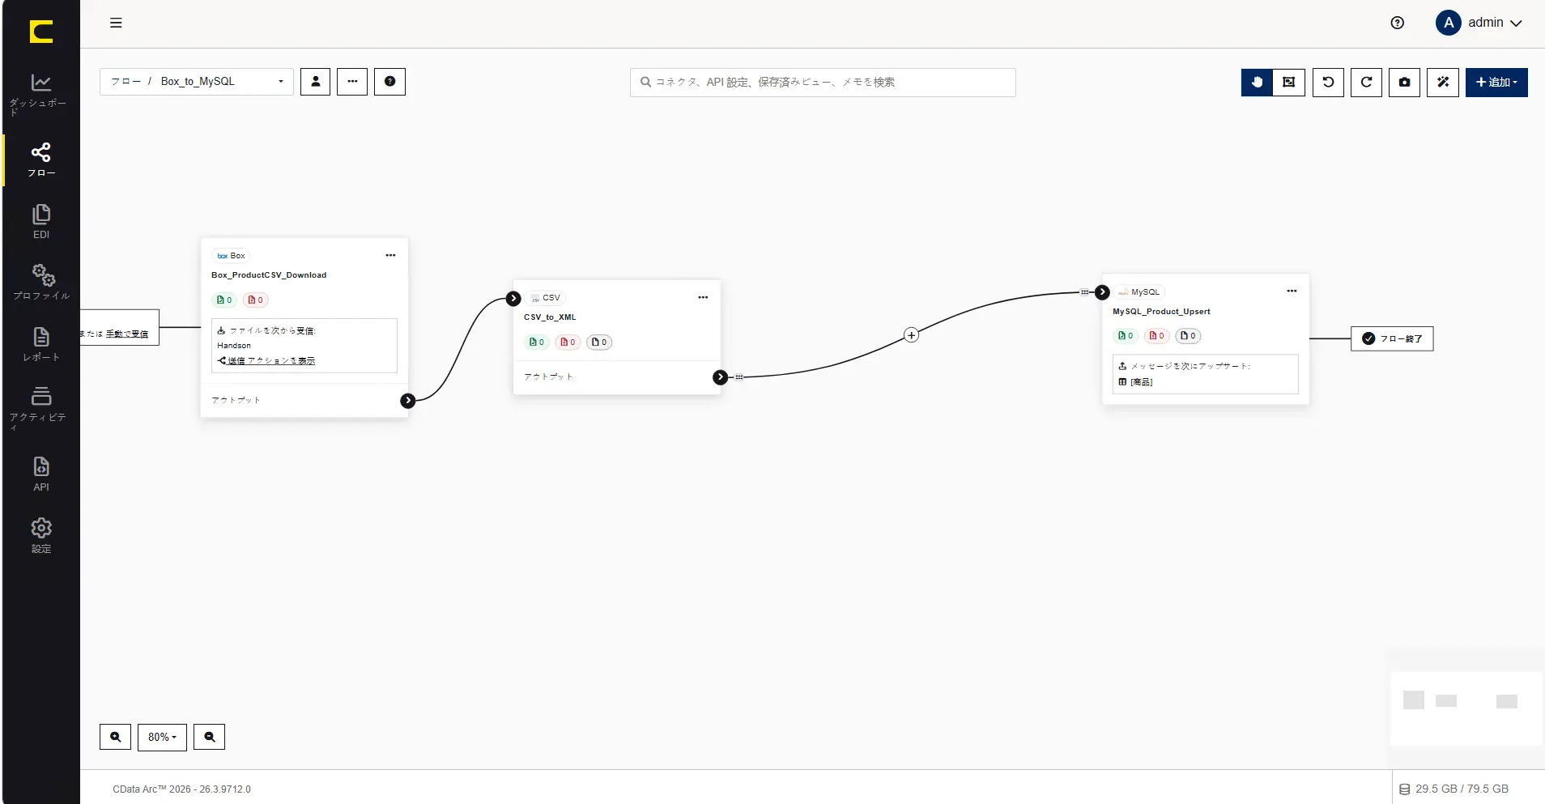Take a snapshot with the camera button

pos(1404,82)
